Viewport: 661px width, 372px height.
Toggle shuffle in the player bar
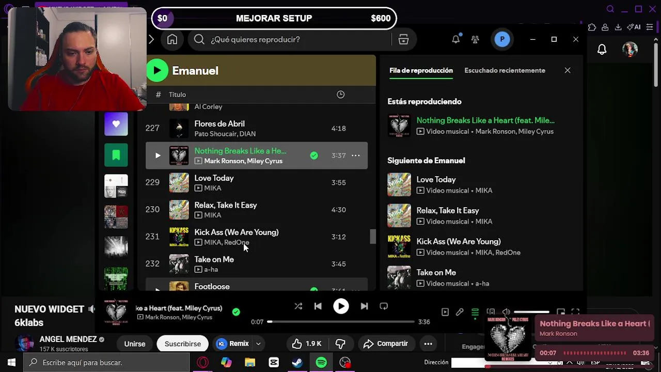298,306
